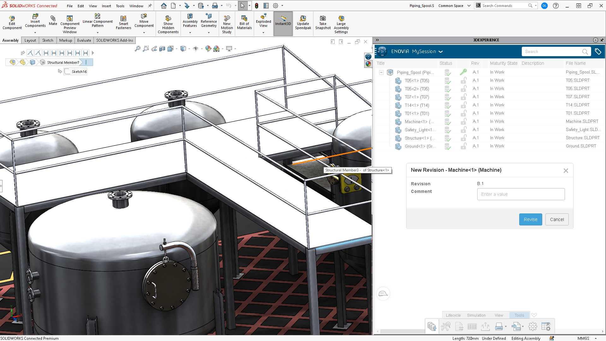Image resolution: width=606 pixels, height=341 pixels.
Task: Click the Revise button to confirm
Action: tap(531, 219)
